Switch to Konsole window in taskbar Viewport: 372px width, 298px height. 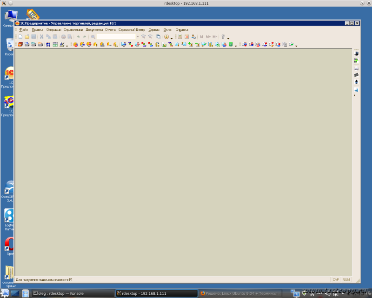pos(60,293)
